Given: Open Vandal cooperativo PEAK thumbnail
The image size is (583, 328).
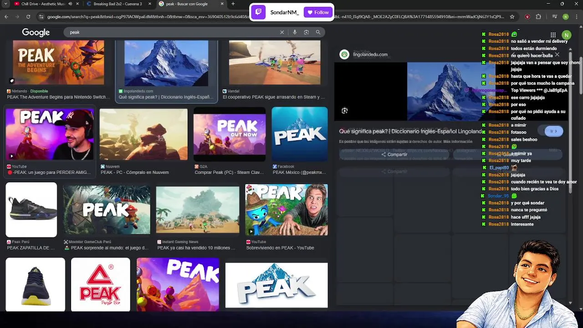Looking at the screenshot, I should pyautogui.click(x=275, y=62).
